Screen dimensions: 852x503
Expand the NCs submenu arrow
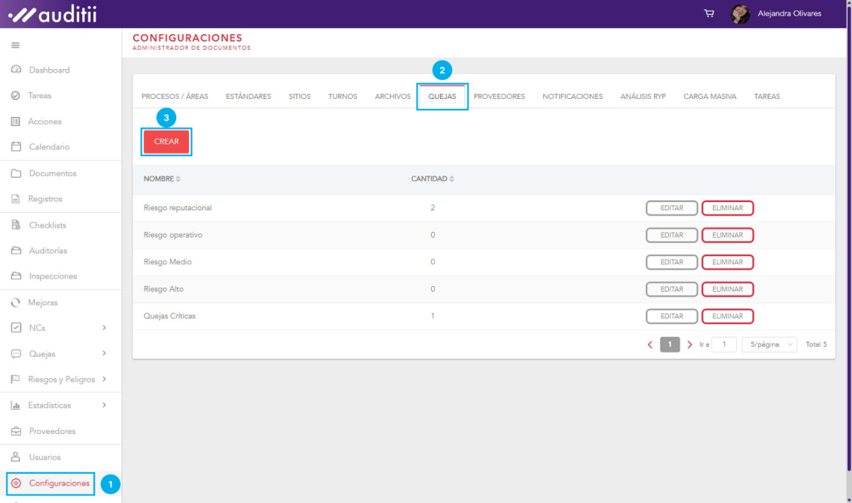[x=104, y=328]
